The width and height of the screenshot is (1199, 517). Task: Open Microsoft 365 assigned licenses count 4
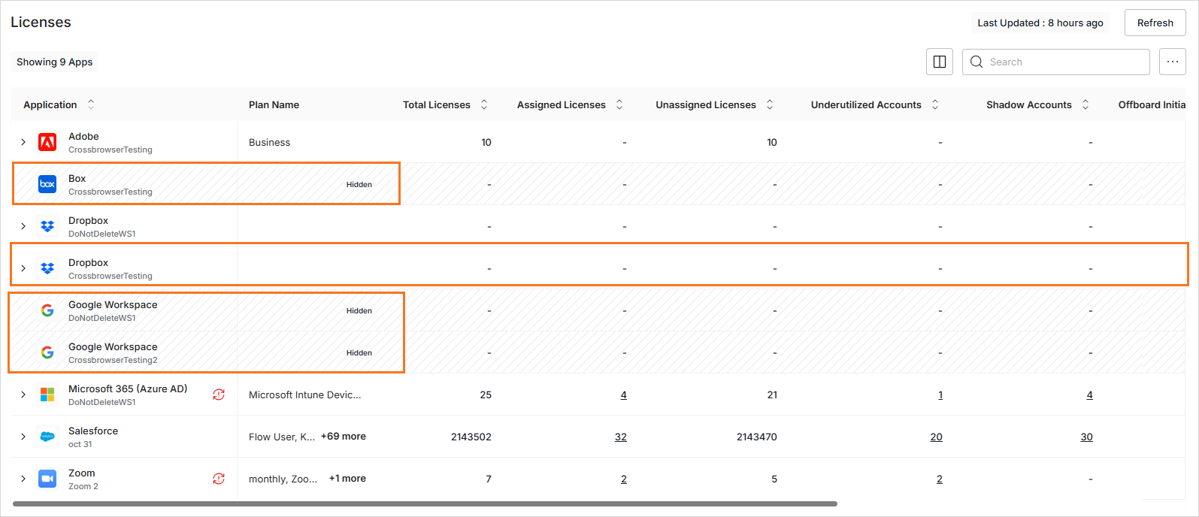tap(624, 395)
